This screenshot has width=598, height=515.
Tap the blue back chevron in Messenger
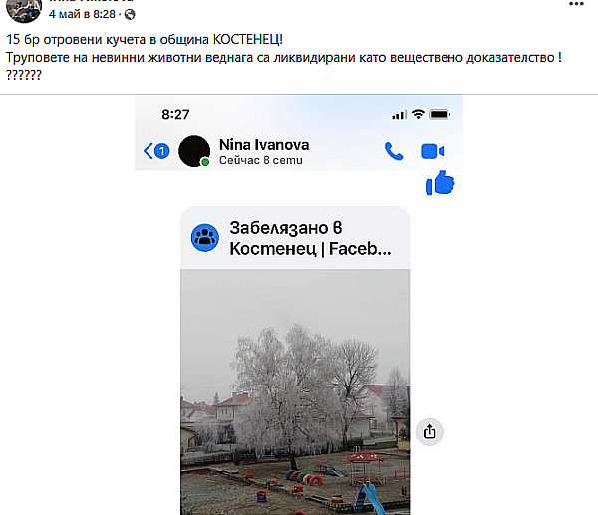tap(148, 151)
